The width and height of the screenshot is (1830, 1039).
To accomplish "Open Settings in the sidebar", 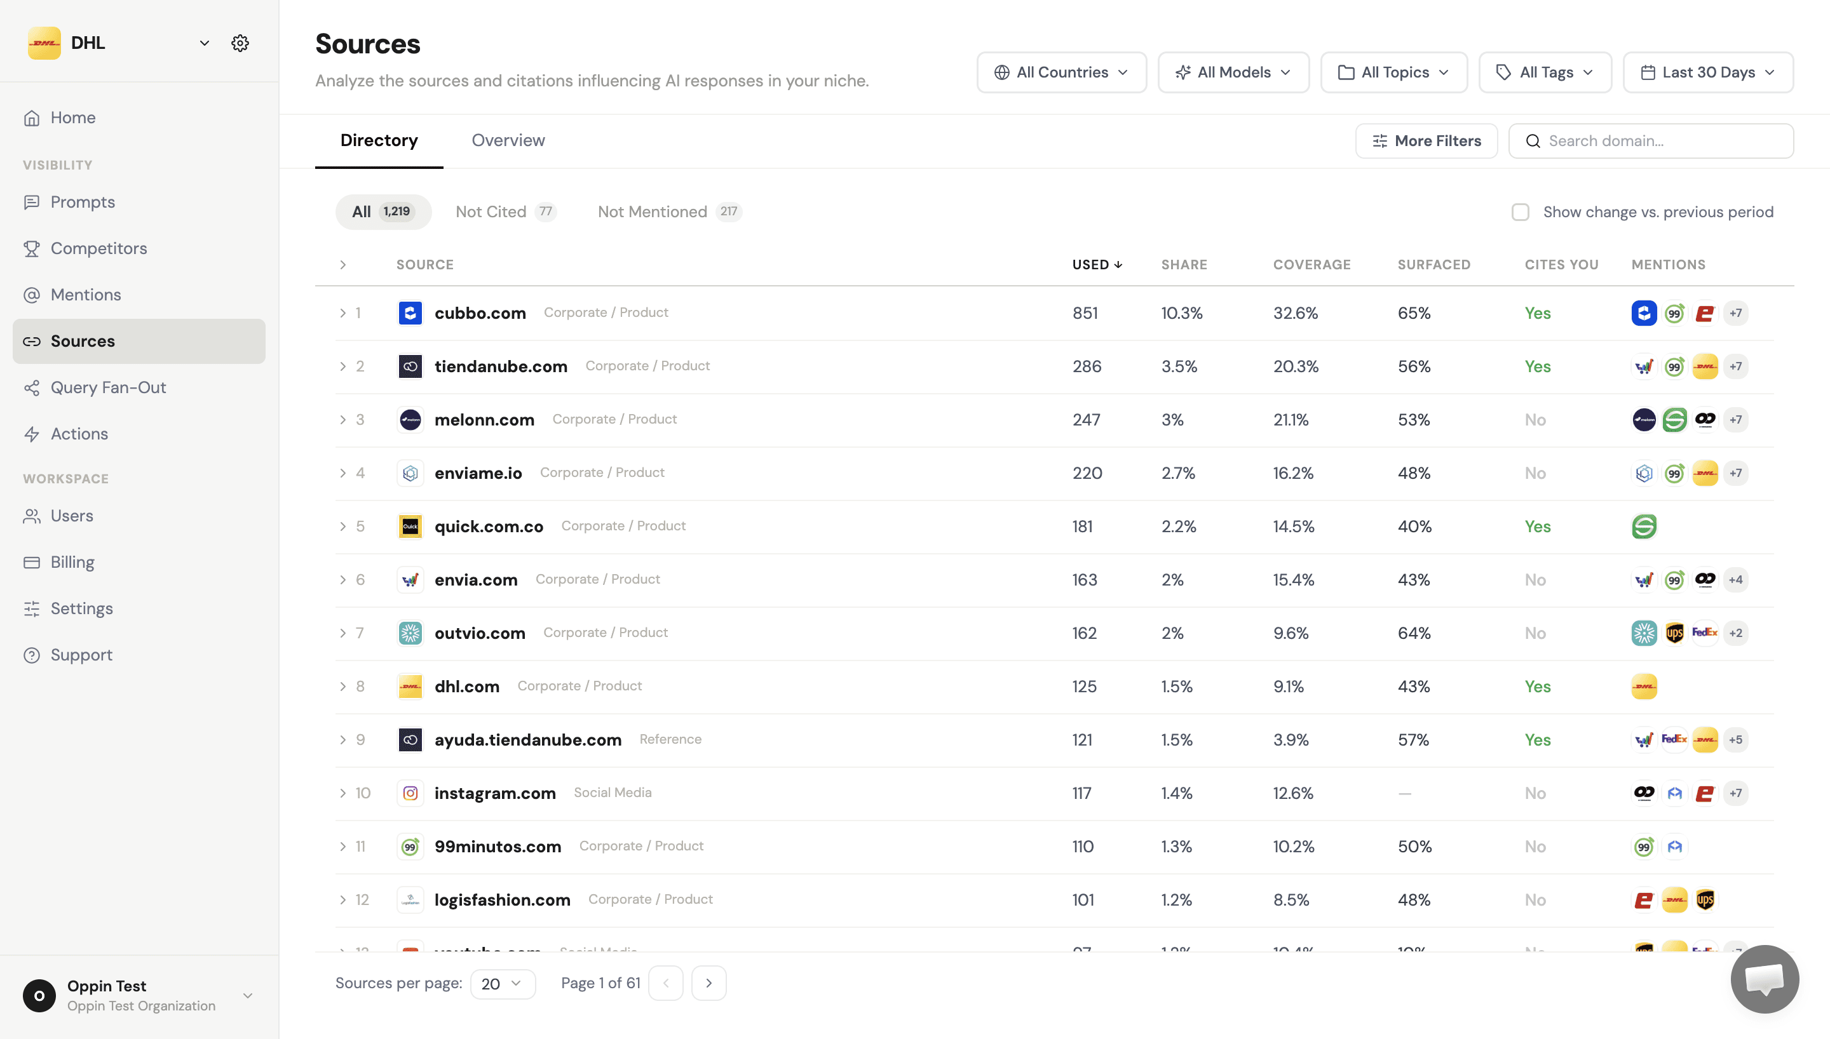I will pos(139,608).
